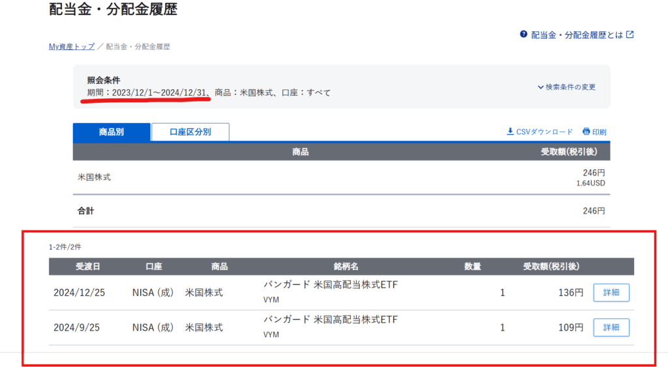This screenshot has height=367, width=668.
Task: Click the CSV download arrow icon
Action: tap(510, 131)
